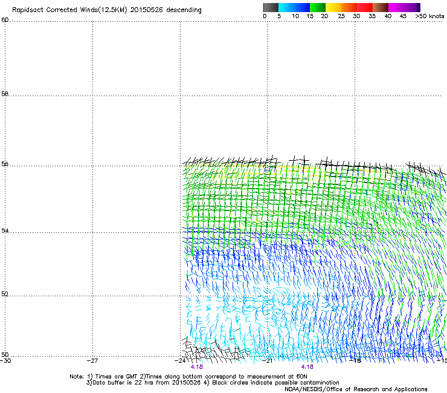
Task: Click the latitude label 54
Action: [5, 230]
